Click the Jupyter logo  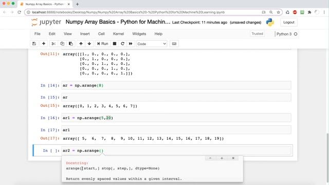click(x=46, y=22)
